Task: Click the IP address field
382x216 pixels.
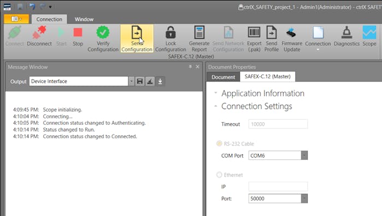Action: (278, 187)
